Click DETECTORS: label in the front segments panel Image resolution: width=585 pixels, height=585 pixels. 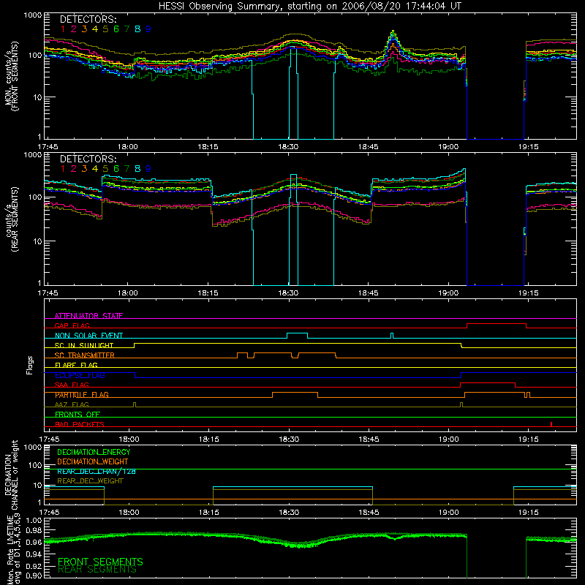pyautogui.click(x=88, y=19)
